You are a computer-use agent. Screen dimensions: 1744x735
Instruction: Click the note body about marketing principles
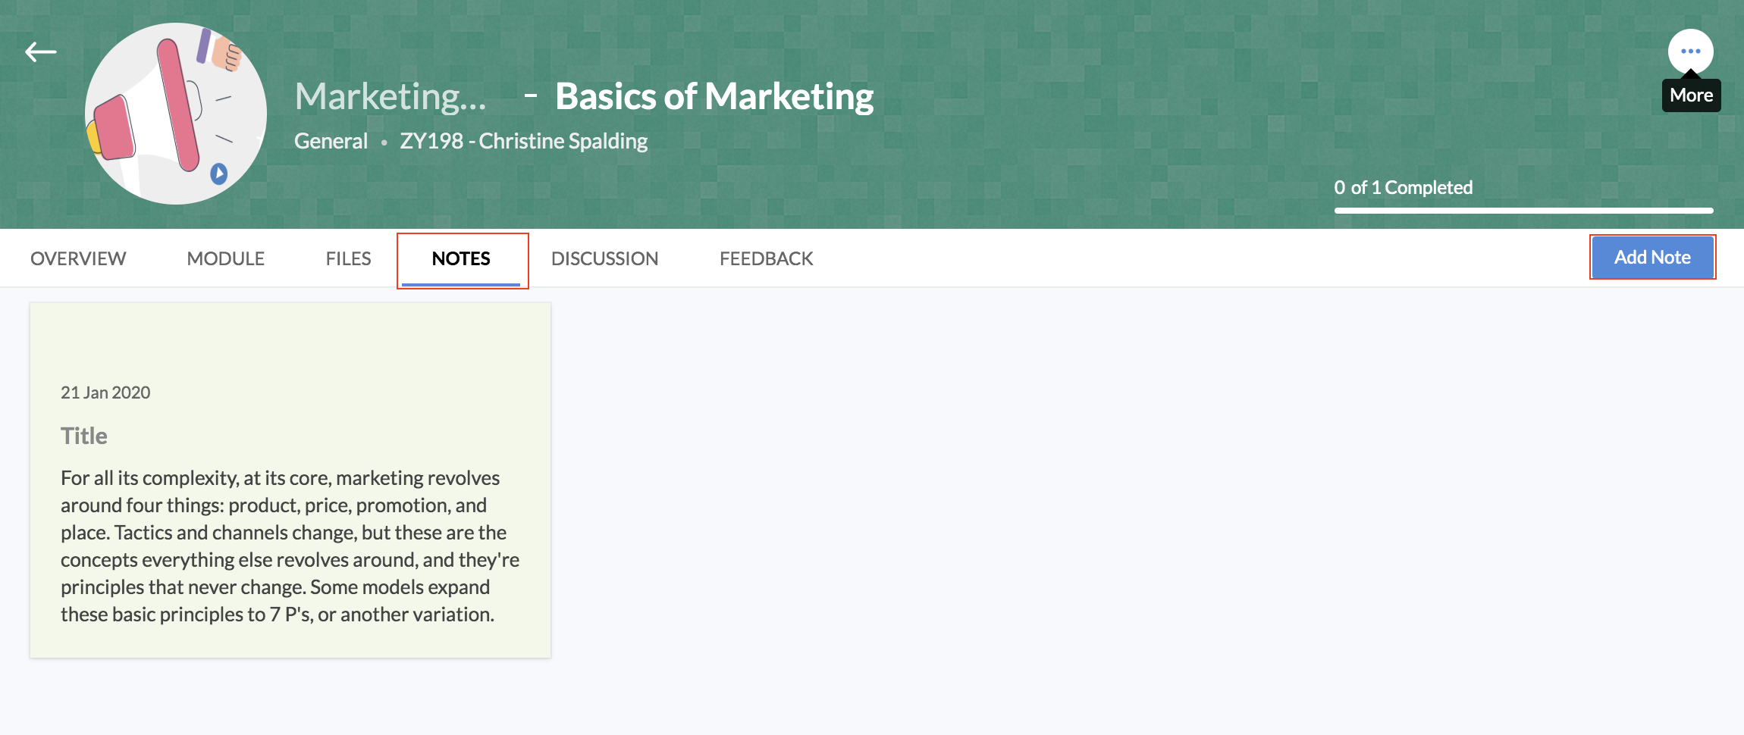tap(290, 546)
